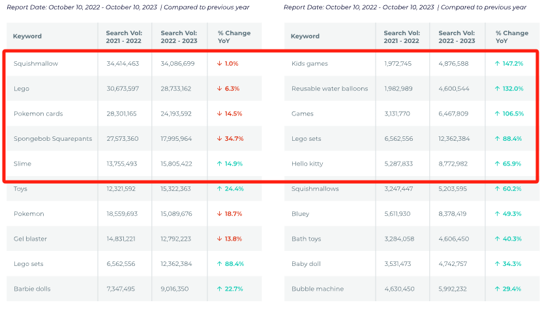Click the 6.3% change value
Image resolution: width=540 pixels, height=309 pixels.
pyautogui.click(x=232, y=89)
